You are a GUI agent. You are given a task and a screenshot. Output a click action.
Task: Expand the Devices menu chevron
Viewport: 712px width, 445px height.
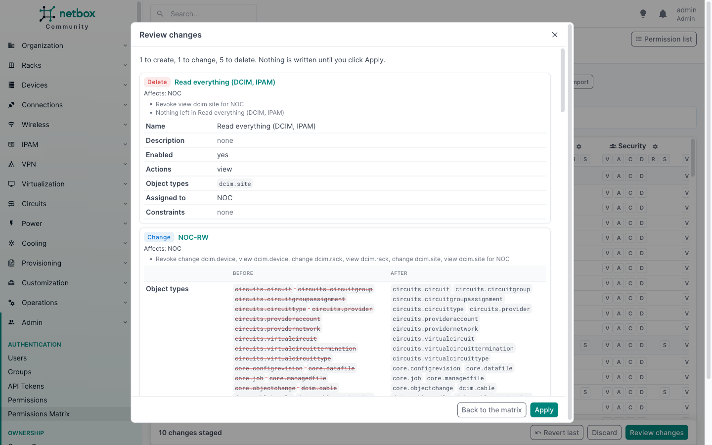125,85
